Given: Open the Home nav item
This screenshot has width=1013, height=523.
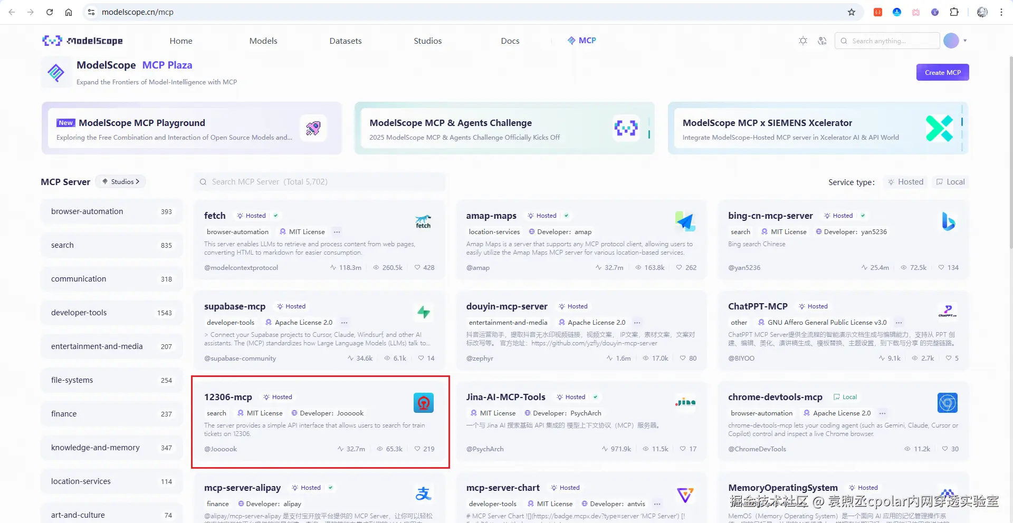Looking at the screenshot, I should [x=181, y=41].
